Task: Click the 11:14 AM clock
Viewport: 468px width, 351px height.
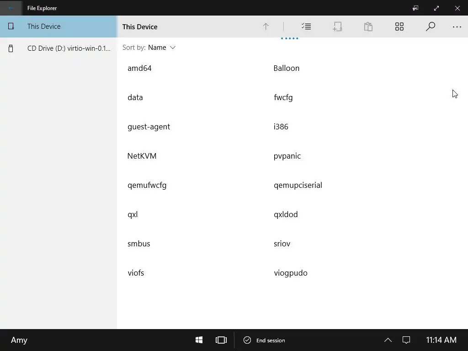Action: tap(441, 340)
